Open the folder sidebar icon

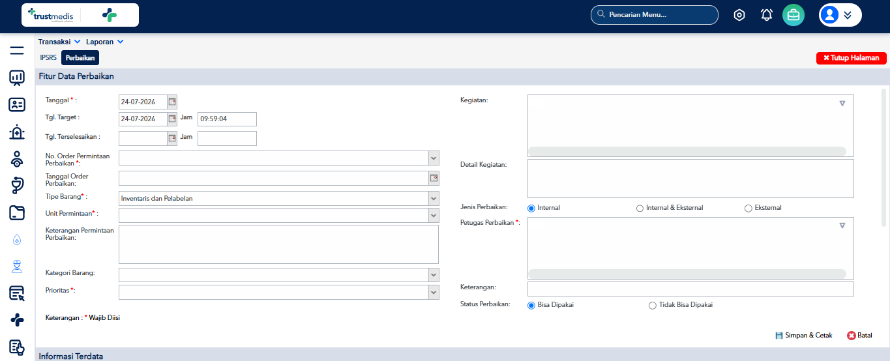[x=17, y=212]
